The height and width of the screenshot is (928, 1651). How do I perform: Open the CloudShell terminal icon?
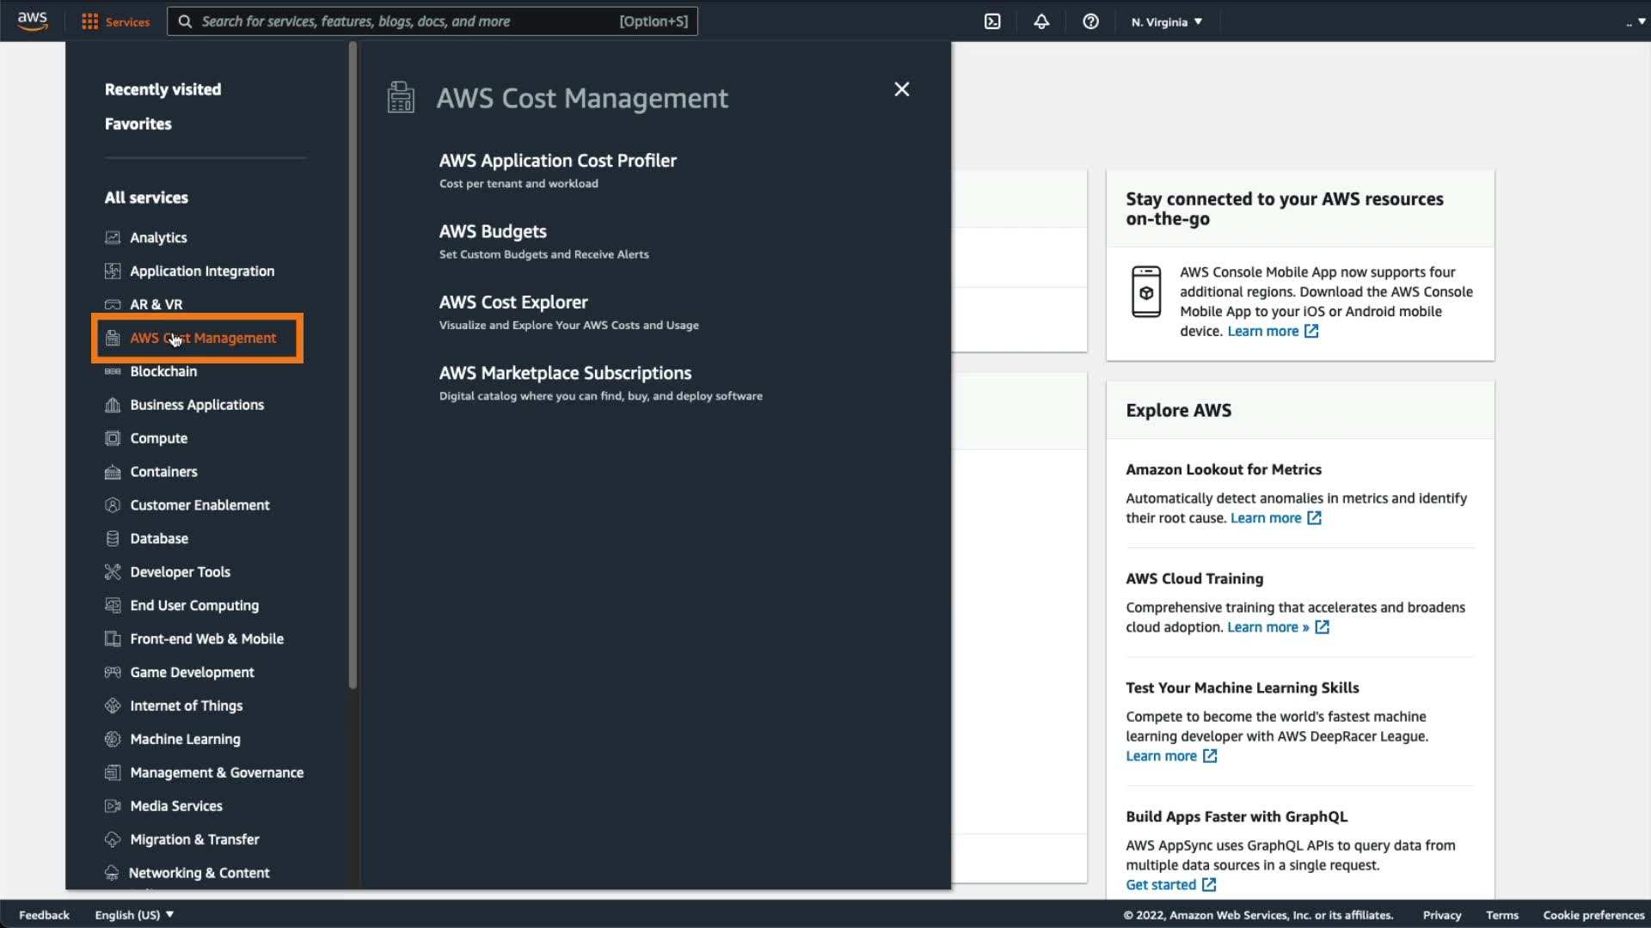[992, 21]
